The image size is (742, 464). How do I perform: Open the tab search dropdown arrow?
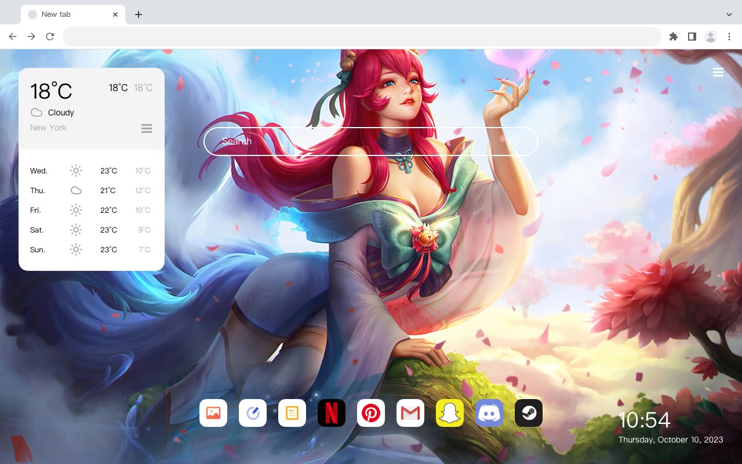coord(729,14)
